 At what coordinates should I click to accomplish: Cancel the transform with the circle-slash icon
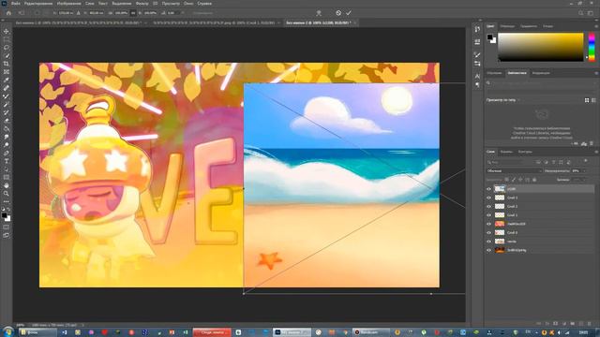point(338,13)
